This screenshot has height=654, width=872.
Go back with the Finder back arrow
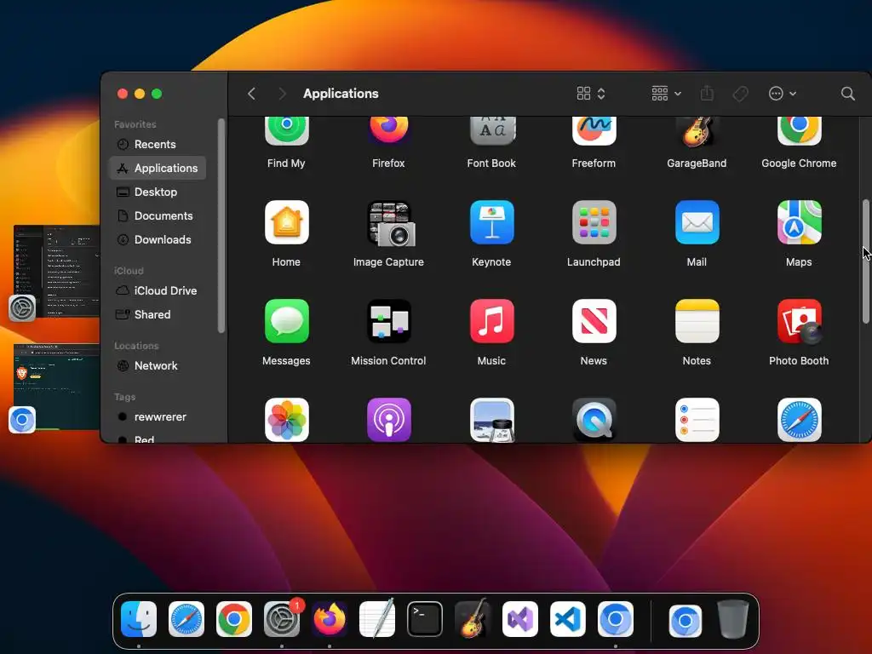pyautogui.click(x=251, y=94)
